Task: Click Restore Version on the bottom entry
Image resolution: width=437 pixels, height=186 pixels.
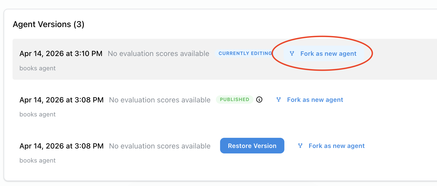Action: (x=252, y=146)
